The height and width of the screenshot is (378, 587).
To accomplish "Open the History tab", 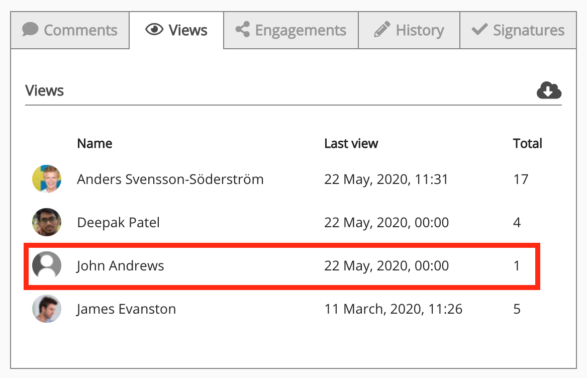I will click(409, 30).
